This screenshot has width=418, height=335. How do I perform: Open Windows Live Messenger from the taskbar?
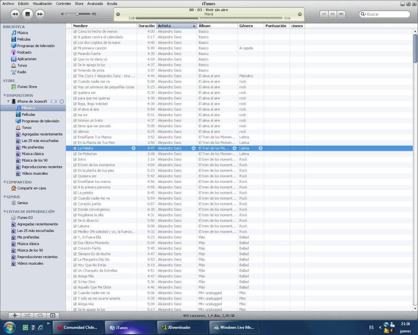click(234, 328)
